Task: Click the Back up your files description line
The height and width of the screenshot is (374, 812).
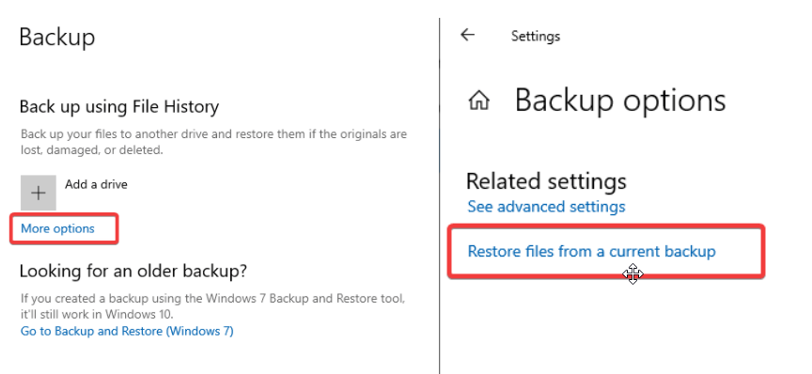Action: [214, 134]
